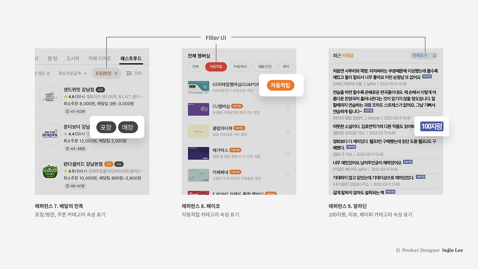Toggle the 포장/방문 filter chip label
Screen dimensions: 478x269
point(103,73)
